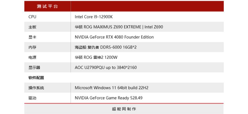Select the 内存 row label
Viewport: 248px width, 114px height.
point(32,47)
